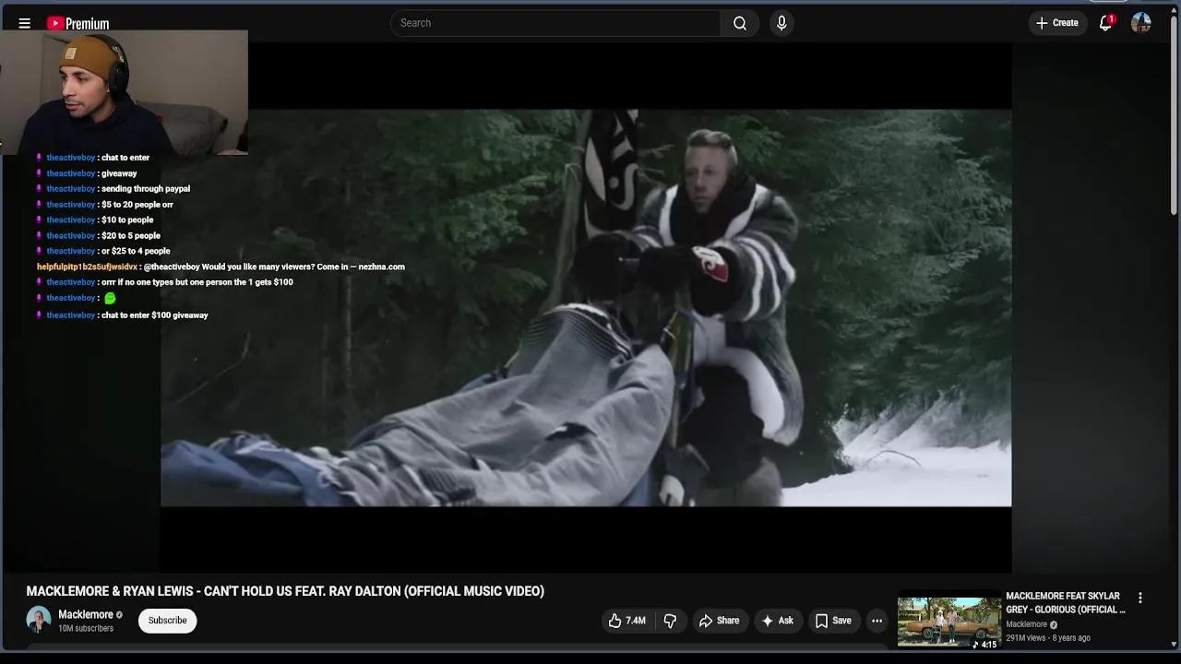Click the music video player area
This screenshot has width=1181, height=664.
pyautogui.click(x=586, y=307)
